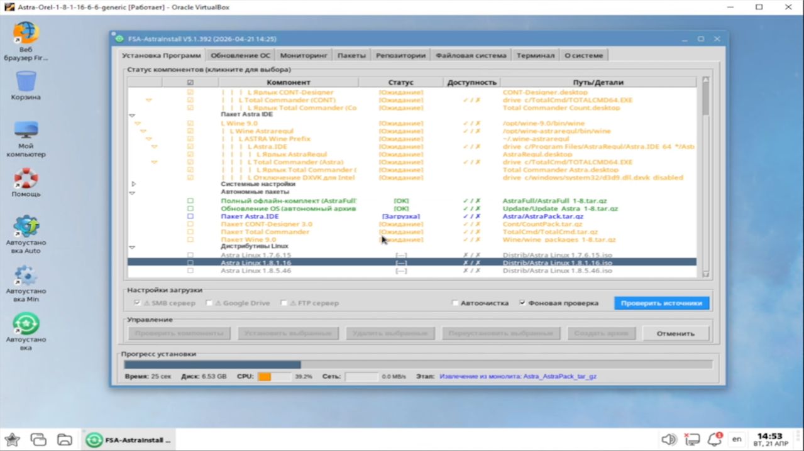Launch the green Автоустановка desktop icon
Screen dimensions: 804x451
26,332
